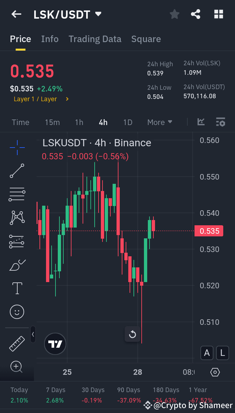Select the 1D timeframe

[x=128, y=122]
